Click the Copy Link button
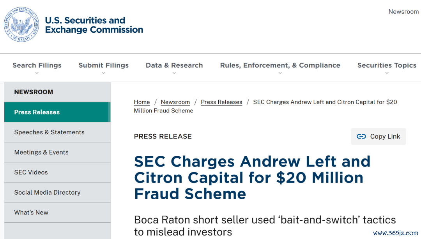This screenshot has width=421, height=239. point(378,137)
